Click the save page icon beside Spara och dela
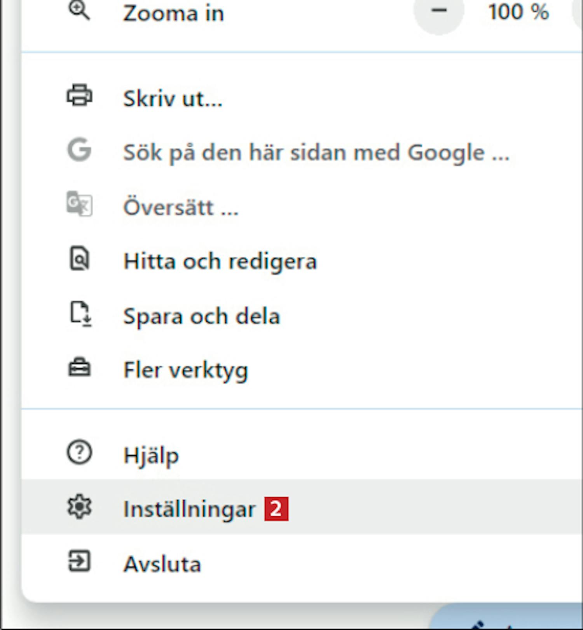The image size is (583, 630). (x=80, y=314)
